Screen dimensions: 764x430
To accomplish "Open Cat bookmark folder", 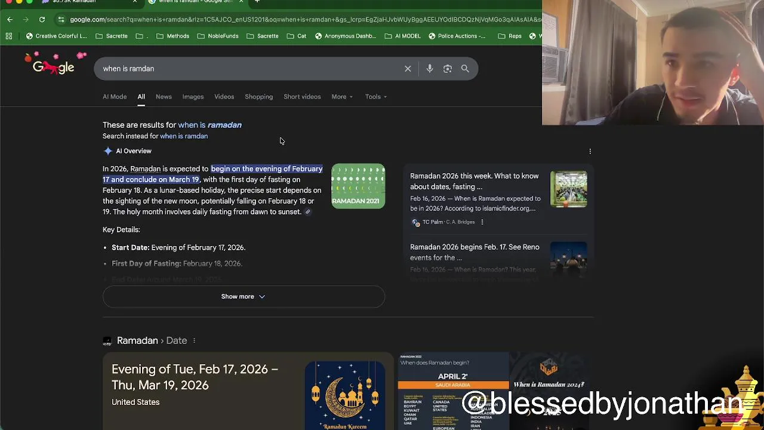I will (296, 36).
